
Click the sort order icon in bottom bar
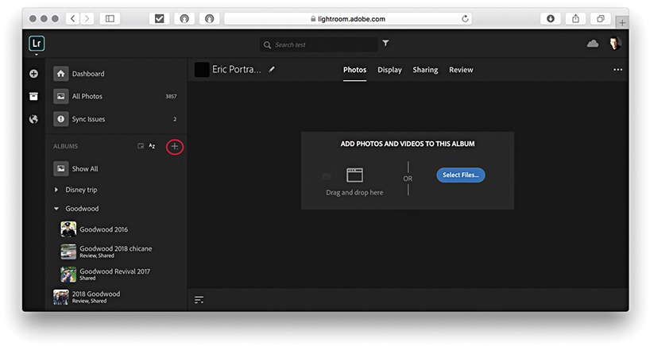pyautogui.click(x=199, y=300)
